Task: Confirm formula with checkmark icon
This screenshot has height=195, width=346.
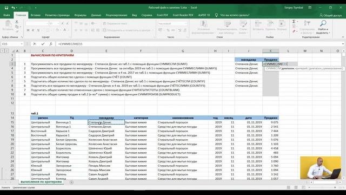Action: [x=43, y=44]
